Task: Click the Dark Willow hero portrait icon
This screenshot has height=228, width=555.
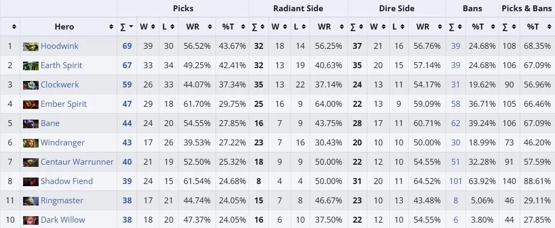Action: tap(31, 220)
